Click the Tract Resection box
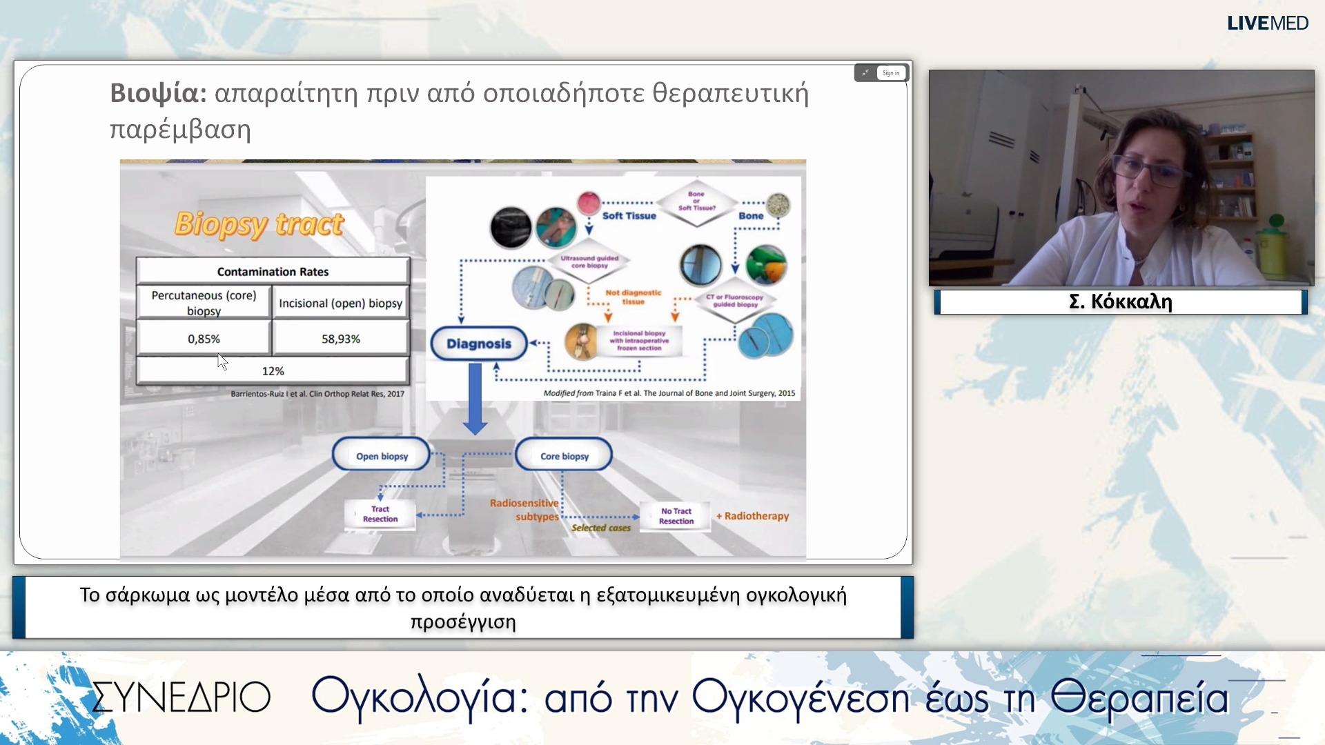 click(380, 514)
